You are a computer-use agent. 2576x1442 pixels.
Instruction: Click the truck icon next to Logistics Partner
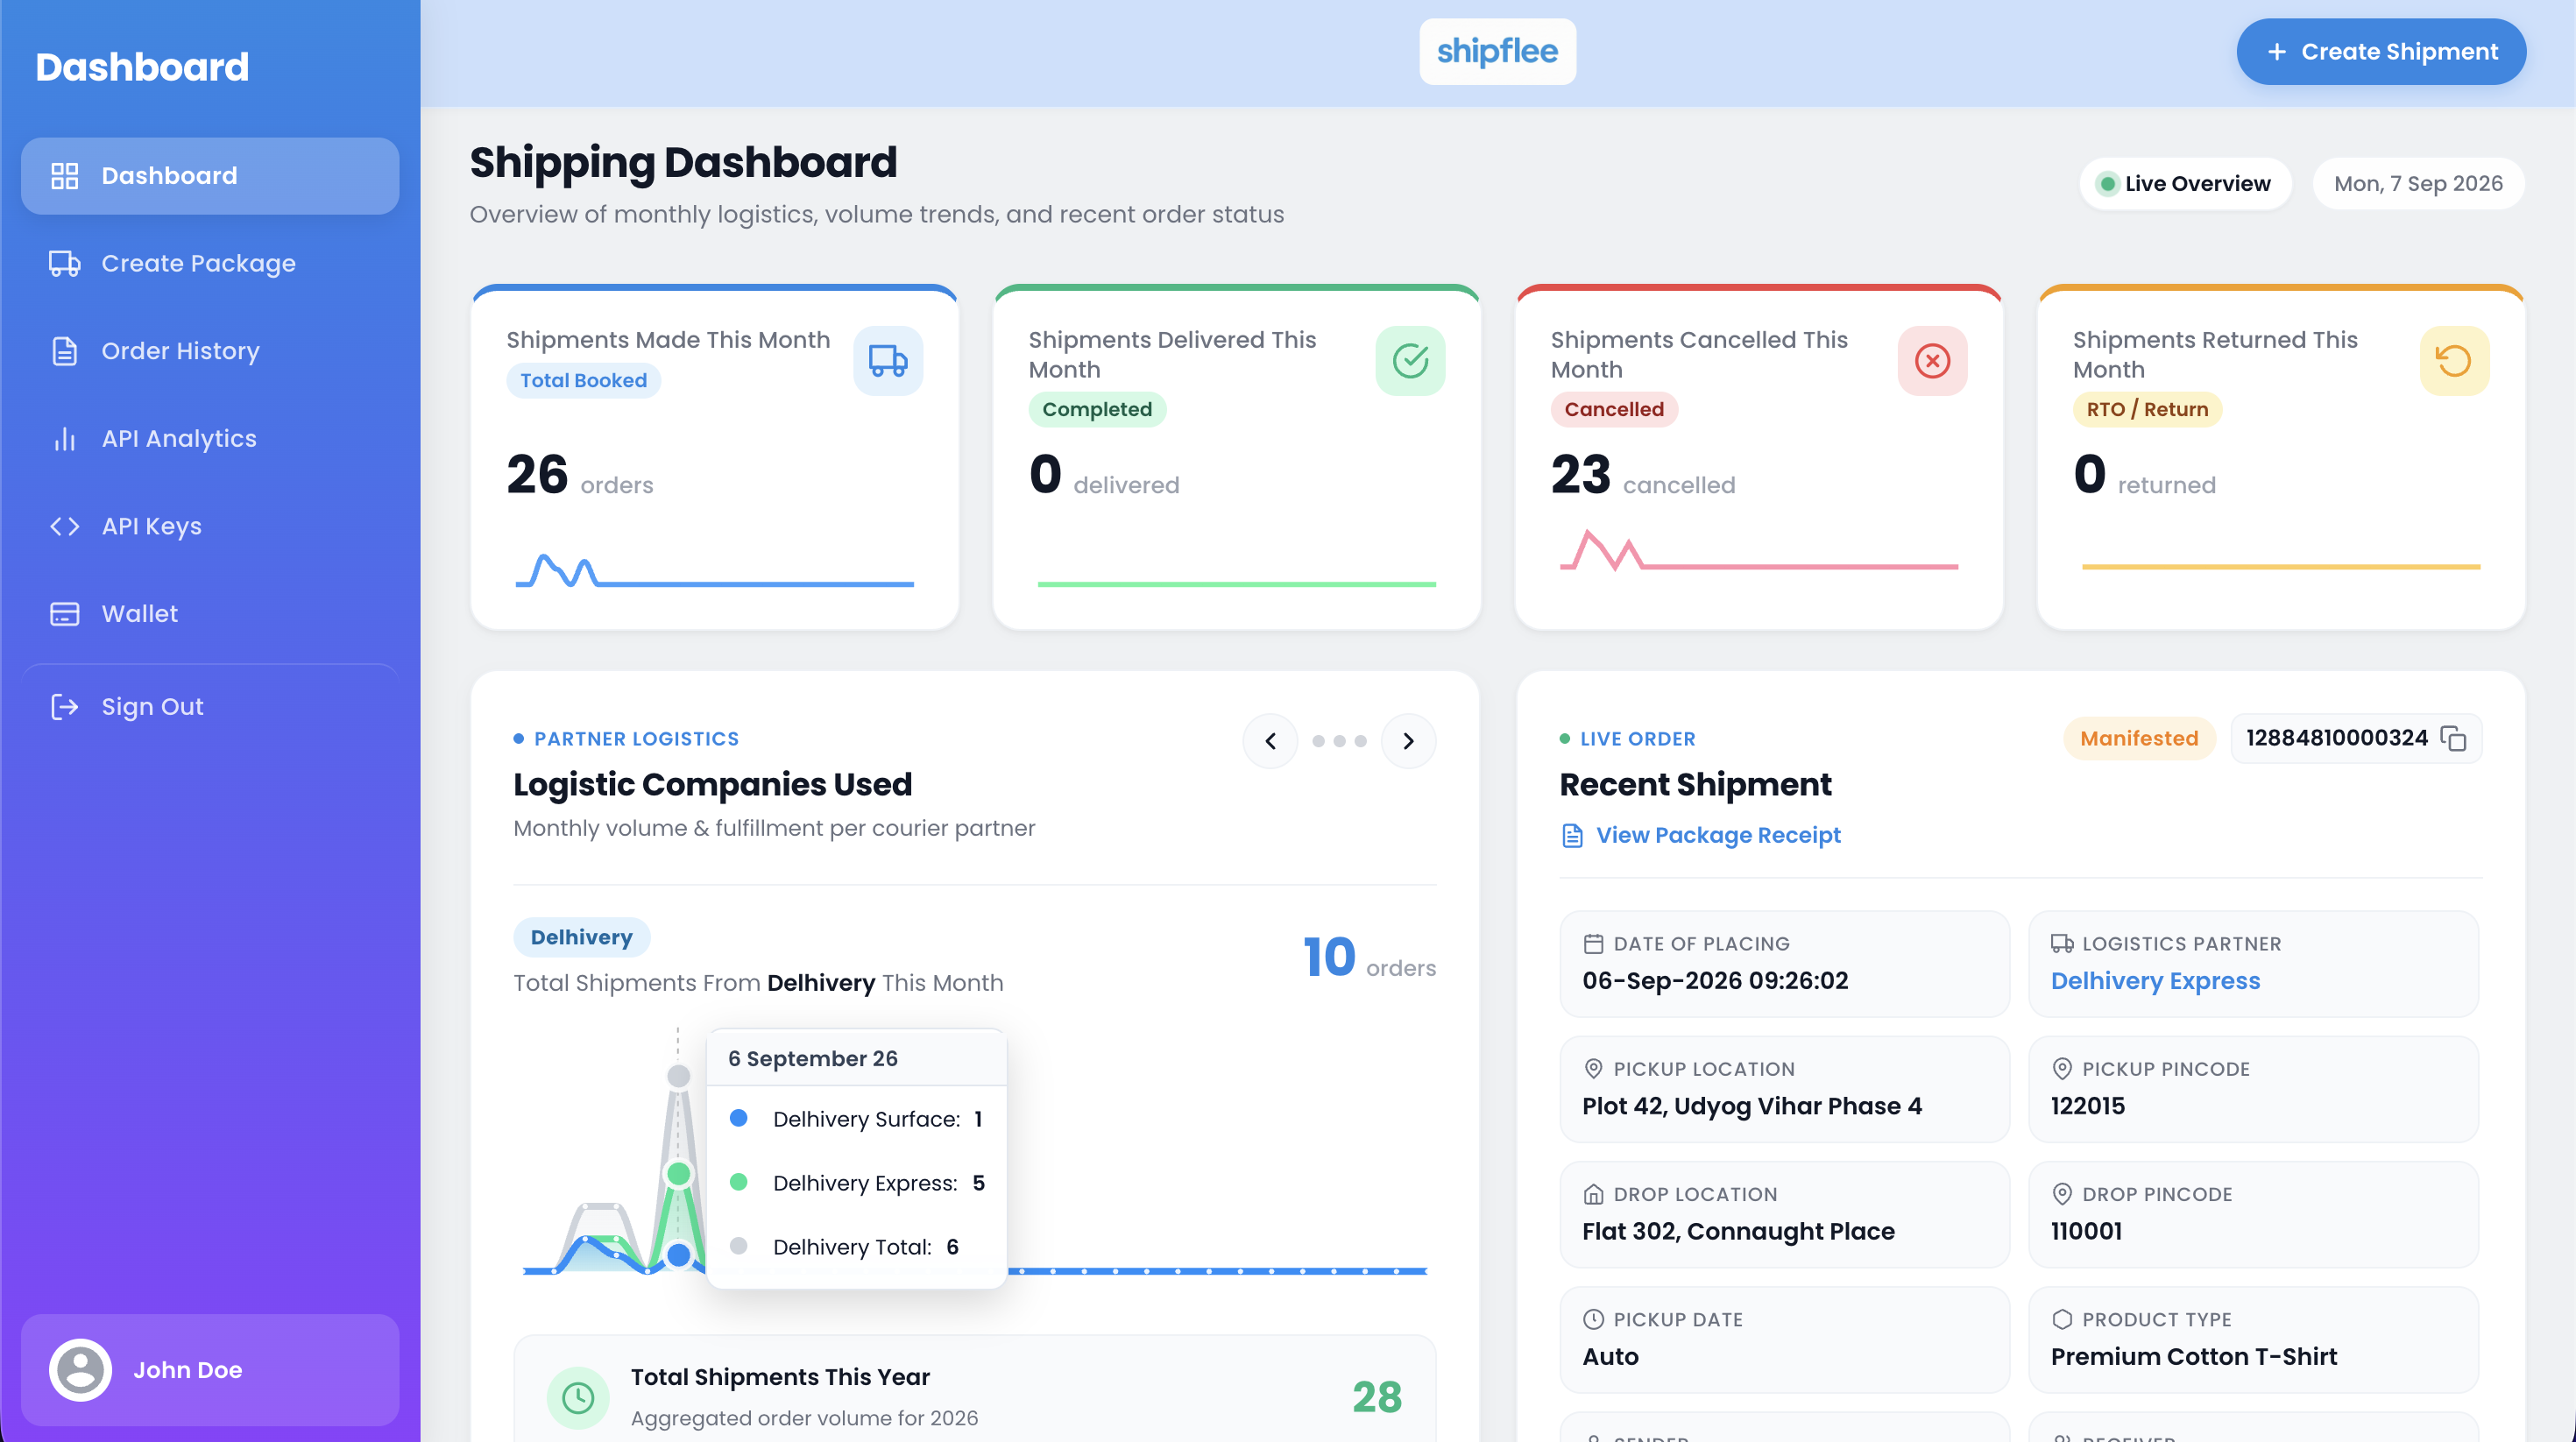(x=2062, y=944)
